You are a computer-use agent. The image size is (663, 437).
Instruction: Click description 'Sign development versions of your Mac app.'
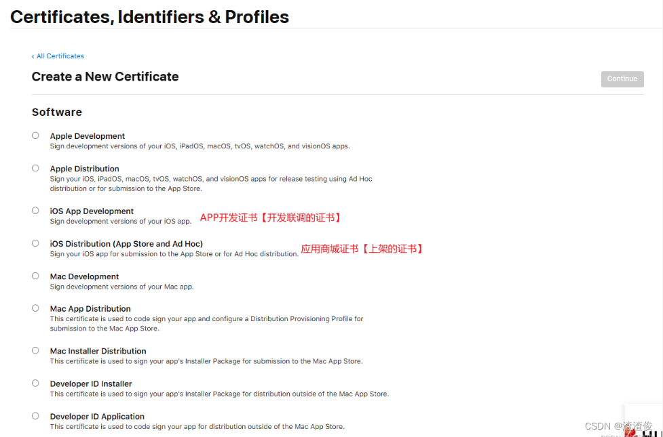point(121,287)
